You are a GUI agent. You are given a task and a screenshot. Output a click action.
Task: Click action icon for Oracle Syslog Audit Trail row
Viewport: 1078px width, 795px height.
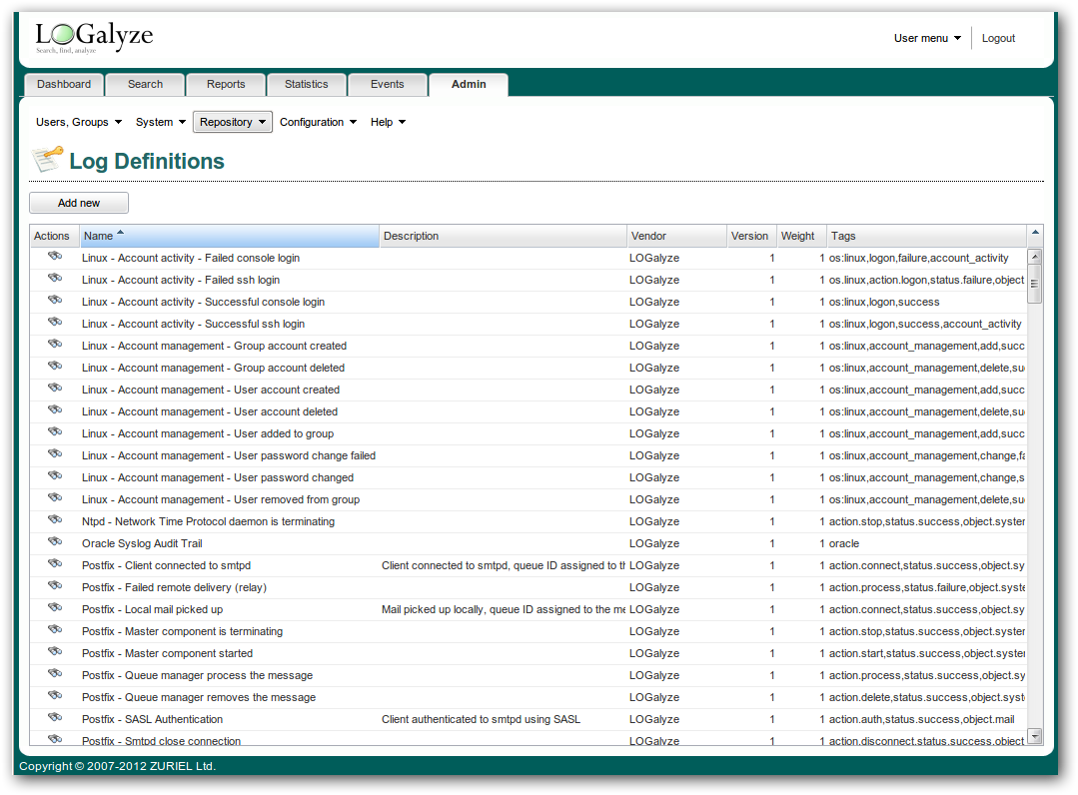pos(55,542)
